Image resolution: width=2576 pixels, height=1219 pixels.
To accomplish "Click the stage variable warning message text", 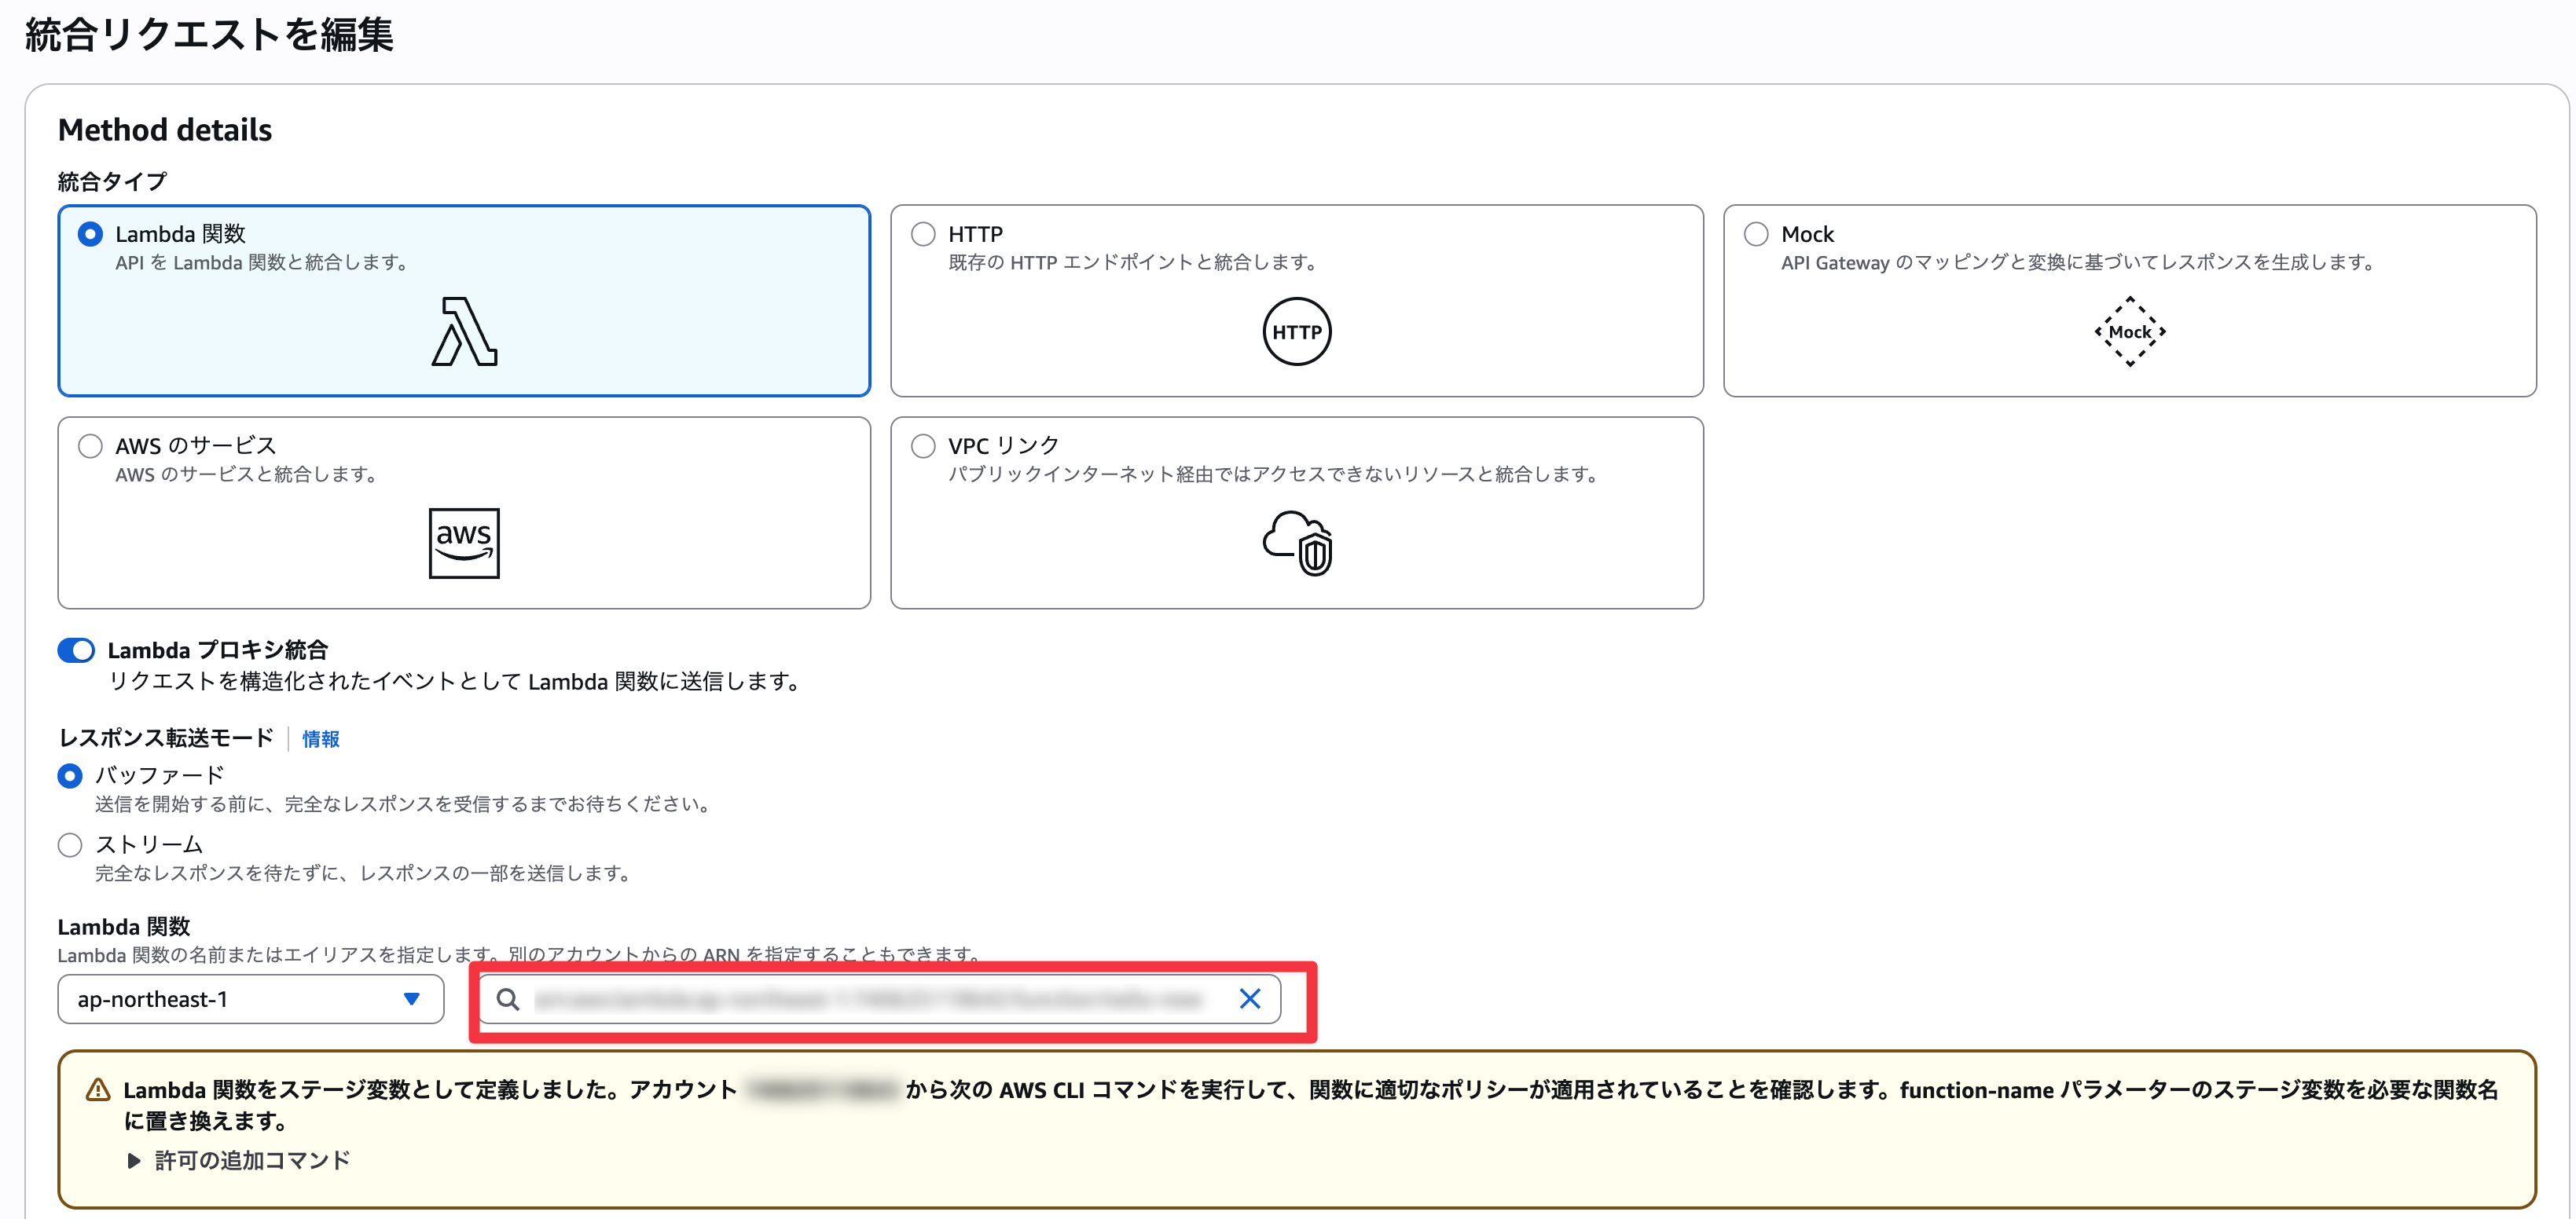I will click(1310, 1105).
